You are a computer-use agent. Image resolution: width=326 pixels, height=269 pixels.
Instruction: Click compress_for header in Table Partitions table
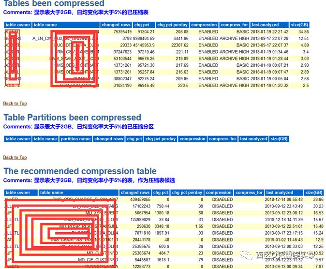[222, 139]
